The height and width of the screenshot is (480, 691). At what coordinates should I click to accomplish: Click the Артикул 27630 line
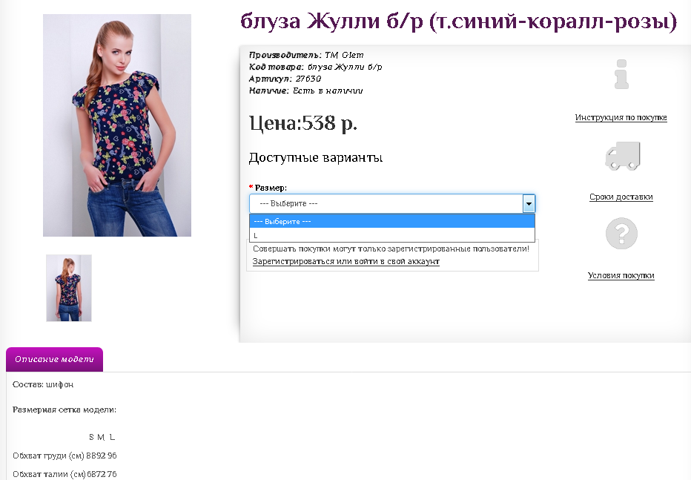pyautogui.click(x=285, y=79)
